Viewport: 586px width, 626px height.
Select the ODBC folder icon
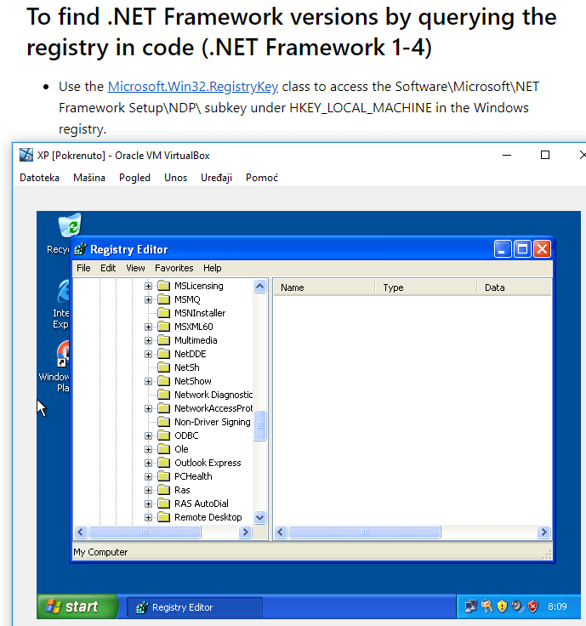(x=163, y=435)
